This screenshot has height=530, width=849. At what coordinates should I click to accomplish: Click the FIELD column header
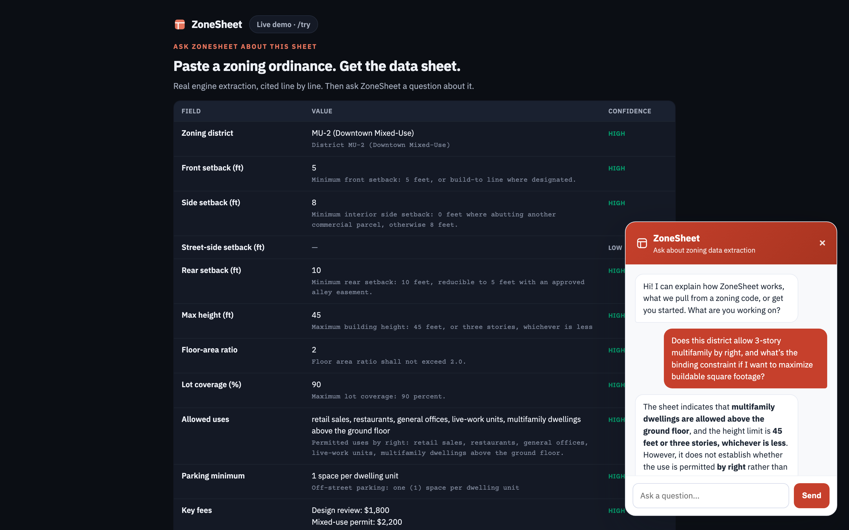tap(191, 111)
